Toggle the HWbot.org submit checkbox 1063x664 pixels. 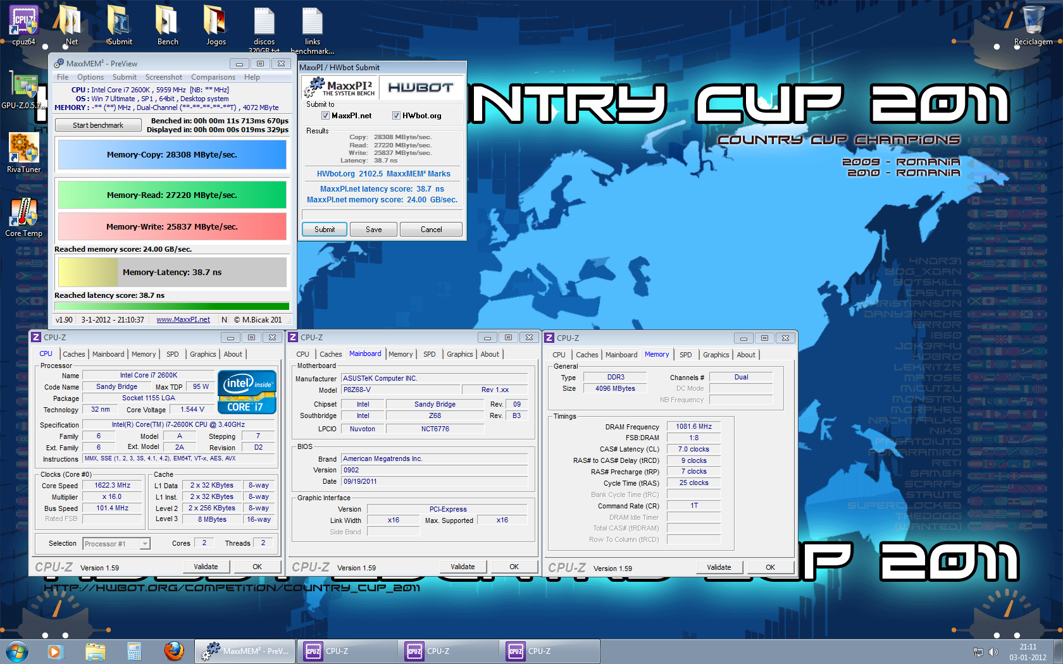coord(396,116)
